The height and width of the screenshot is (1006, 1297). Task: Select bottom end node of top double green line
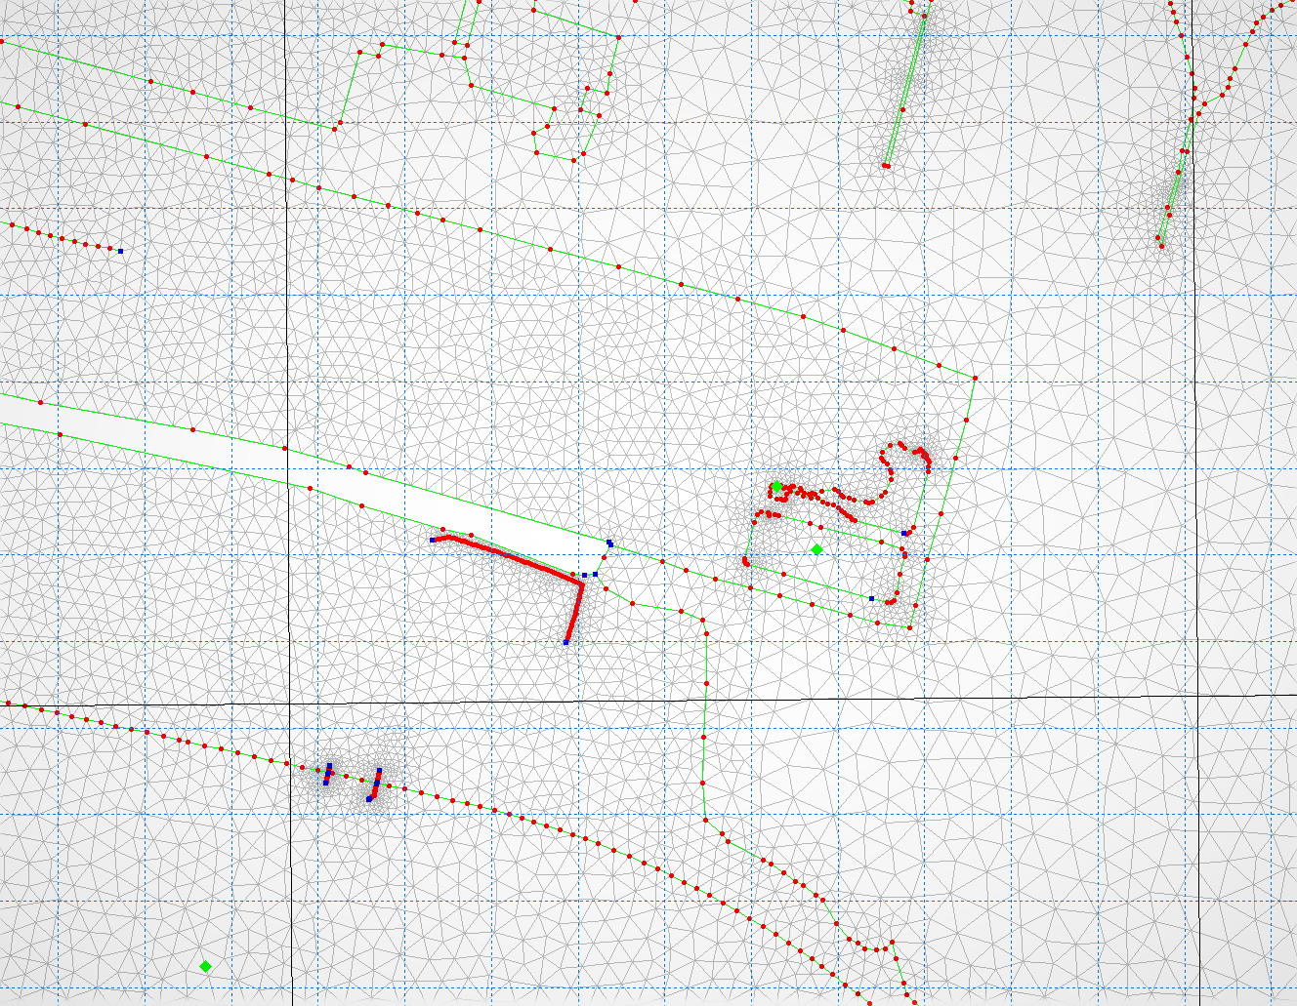tap(886, 166)
